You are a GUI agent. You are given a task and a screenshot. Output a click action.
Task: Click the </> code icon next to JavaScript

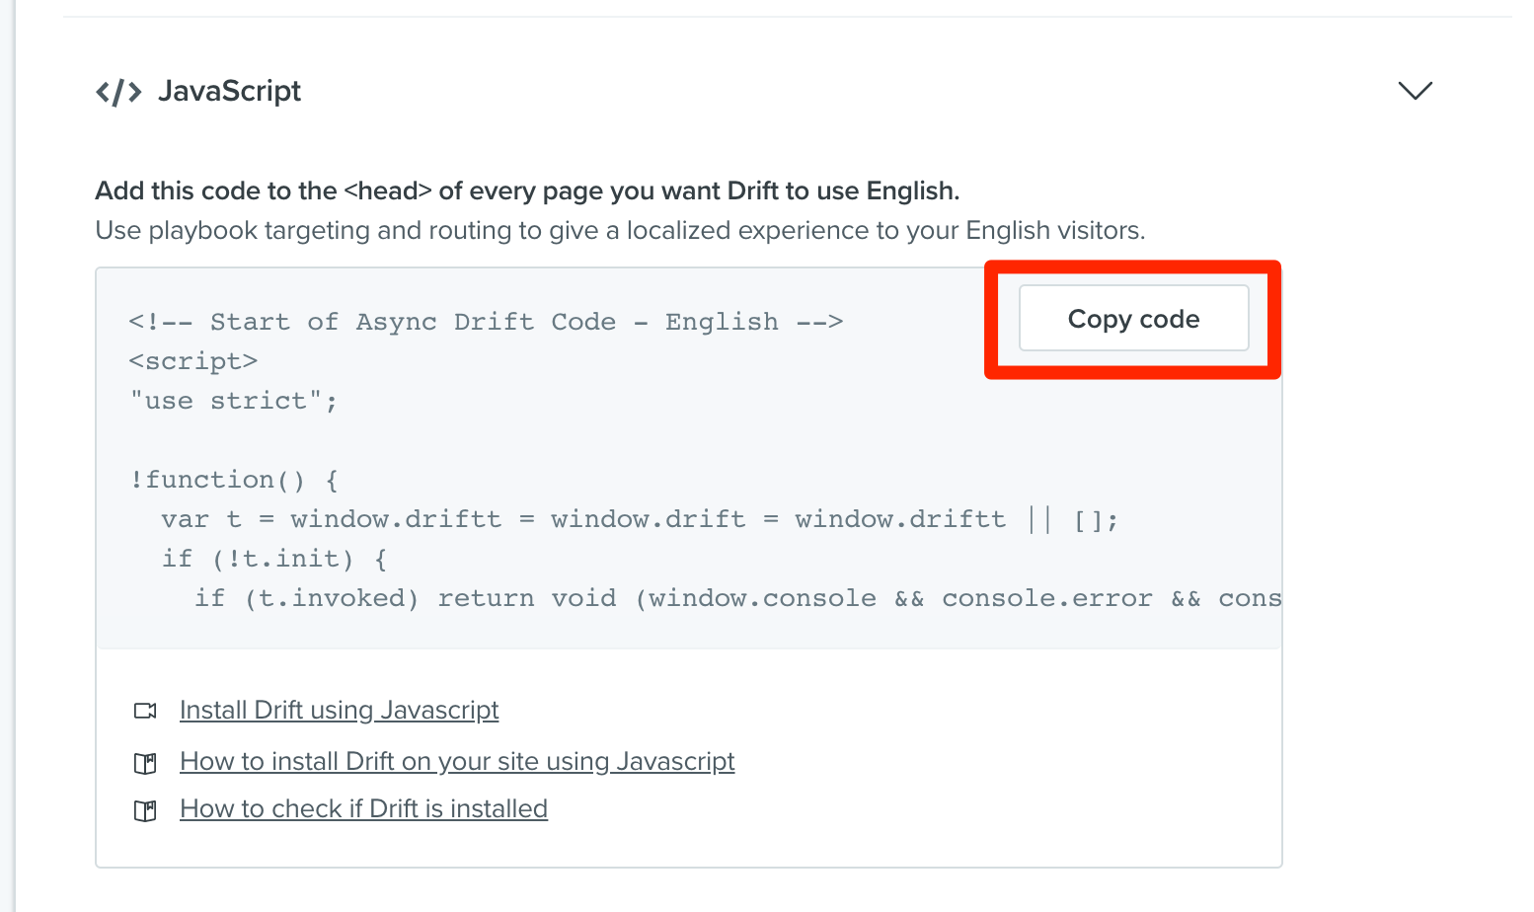click(x=118, y=91)
